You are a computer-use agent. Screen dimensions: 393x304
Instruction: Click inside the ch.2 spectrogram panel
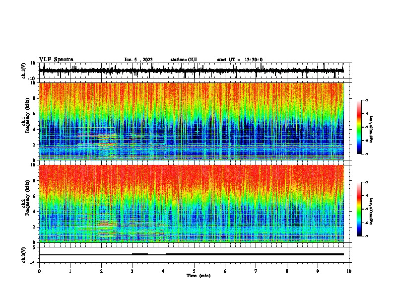point(192,204)
